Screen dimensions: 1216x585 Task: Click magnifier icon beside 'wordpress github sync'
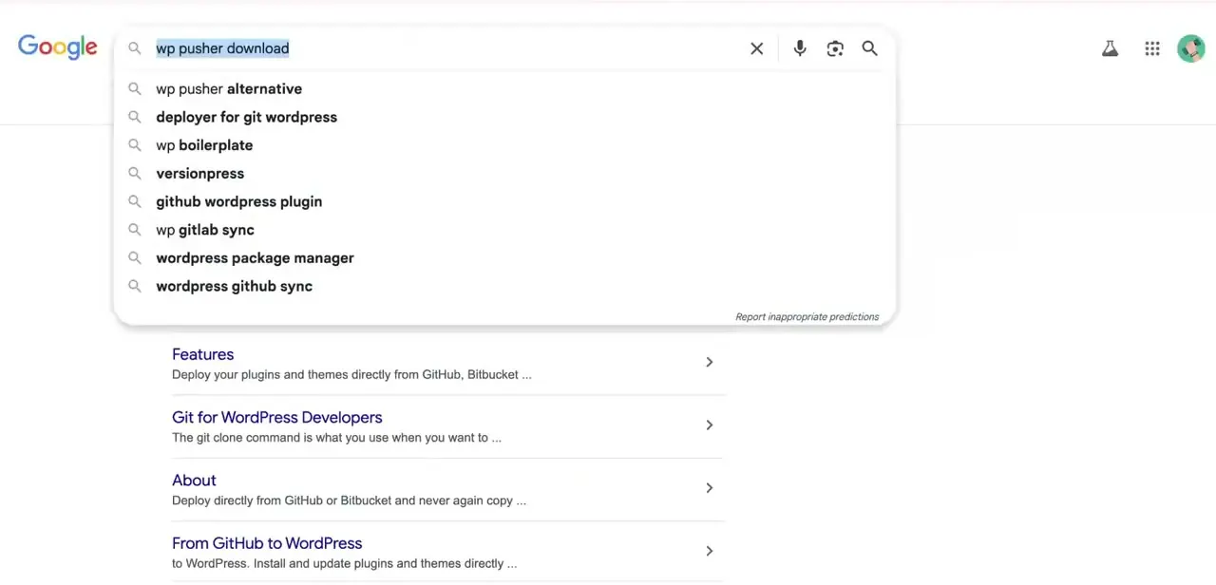pyautogui.click(x=135, y=286)
